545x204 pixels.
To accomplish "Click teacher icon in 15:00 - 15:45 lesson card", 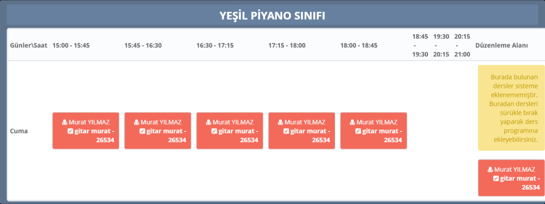I will [x=65, y=122].
